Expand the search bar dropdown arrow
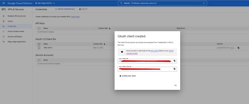249x104 pixels. click(x=204, y=3)
